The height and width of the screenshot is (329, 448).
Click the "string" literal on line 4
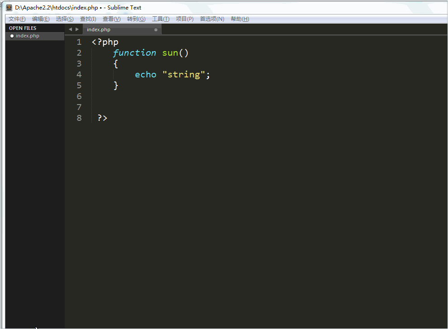click(x=184, y=75)
